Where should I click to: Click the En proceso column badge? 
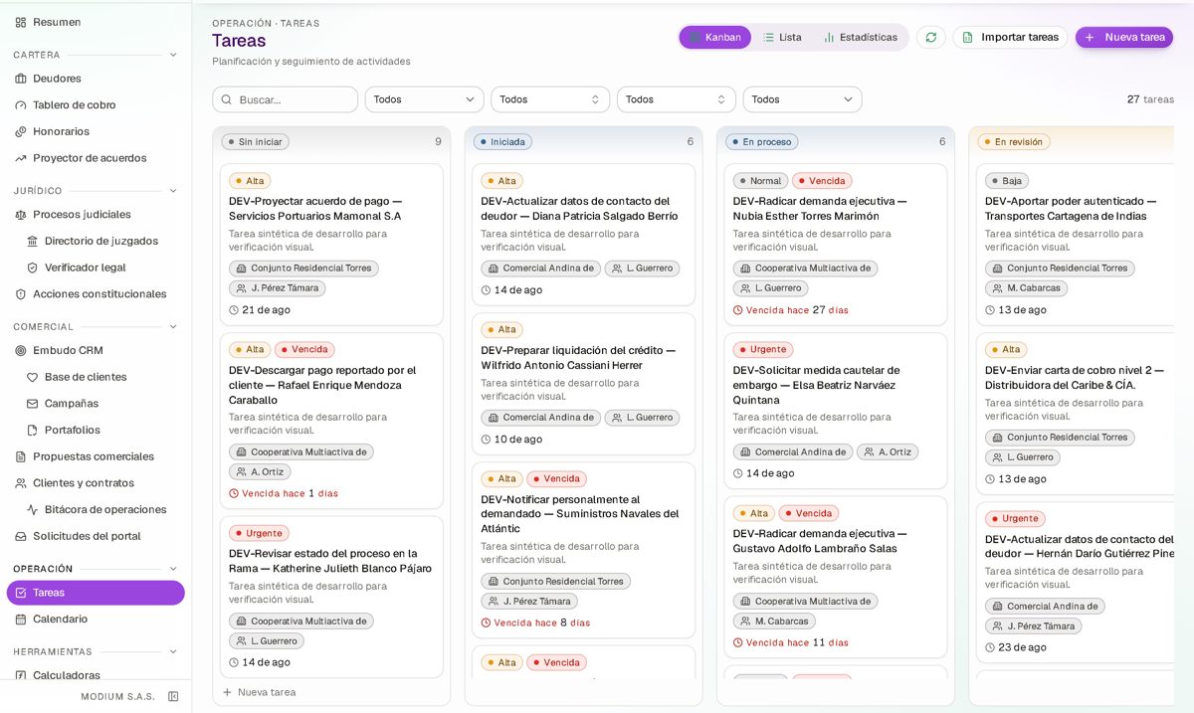pos(762,142)
